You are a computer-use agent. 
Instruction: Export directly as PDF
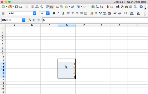click(33, 7)
